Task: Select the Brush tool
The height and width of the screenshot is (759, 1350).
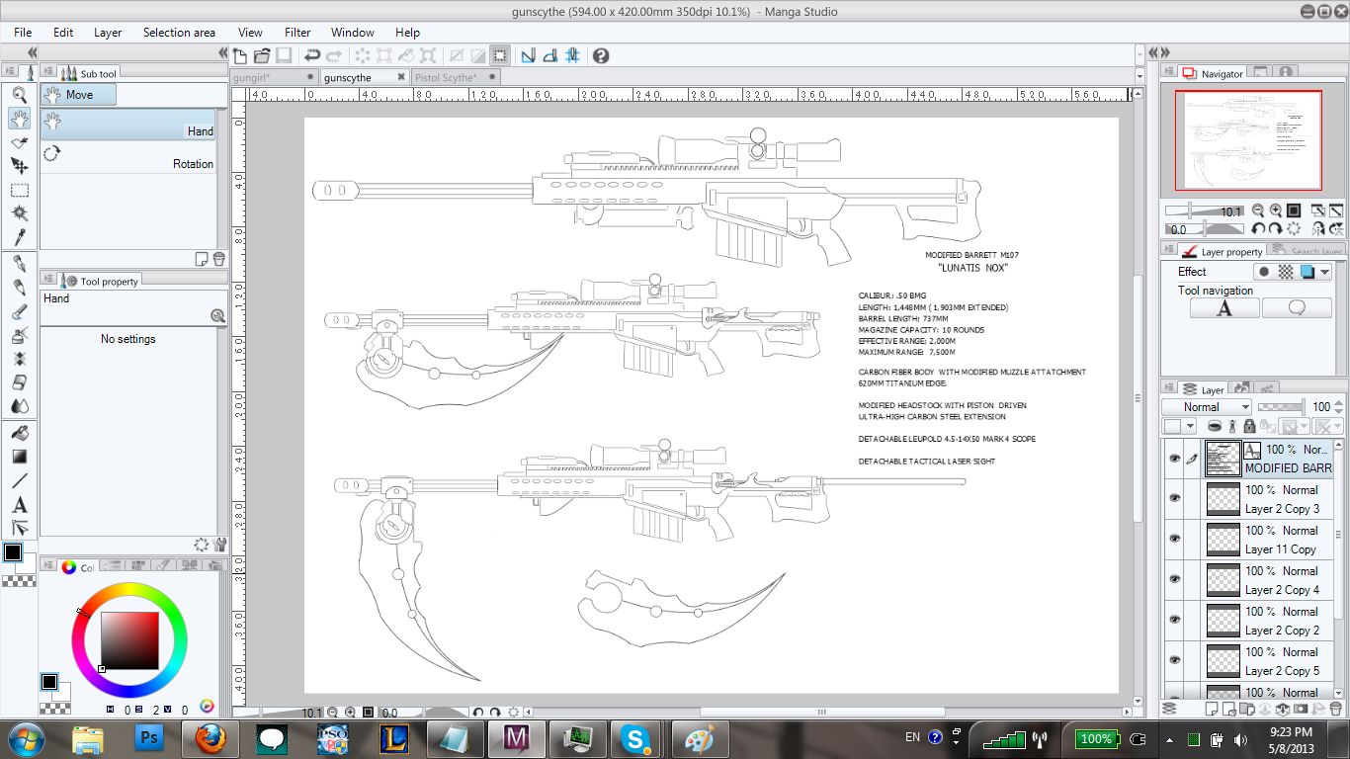Action: click(19, 311)
